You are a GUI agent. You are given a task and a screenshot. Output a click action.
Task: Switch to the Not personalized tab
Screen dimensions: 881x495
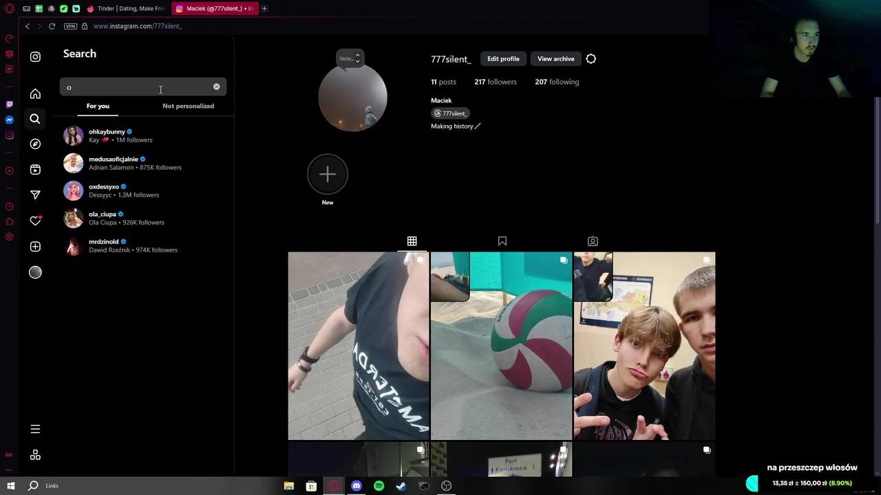pos(188,106)
